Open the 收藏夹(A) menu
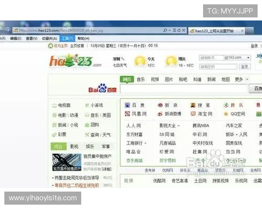 (x=50, y=38)
